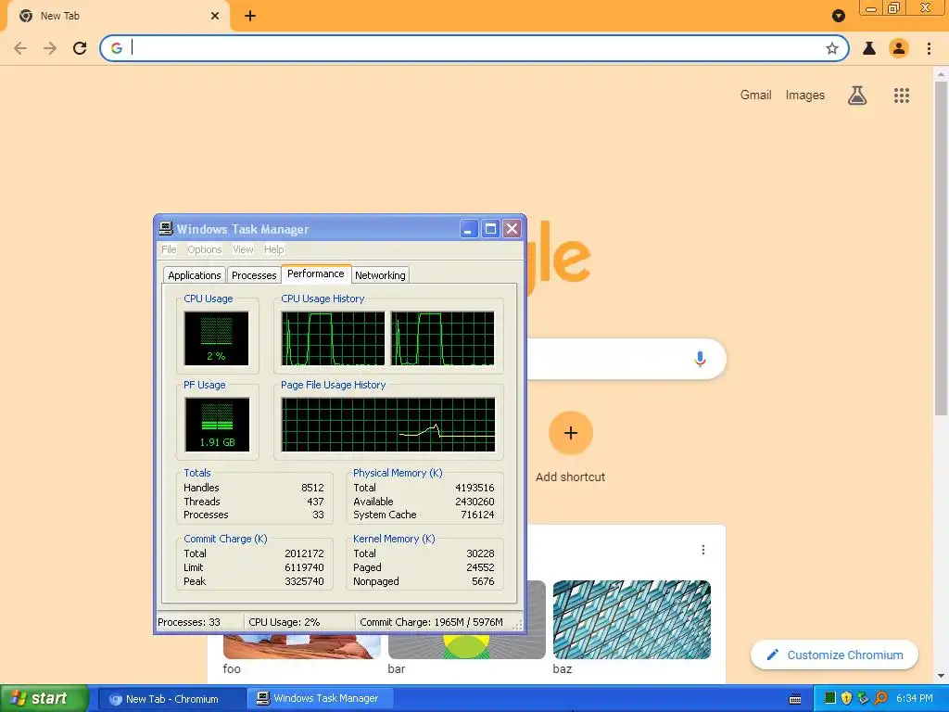Click the PF Usage 1.91 GB gauge
This screenshot has height=712, width=949.
pos(217,425)
